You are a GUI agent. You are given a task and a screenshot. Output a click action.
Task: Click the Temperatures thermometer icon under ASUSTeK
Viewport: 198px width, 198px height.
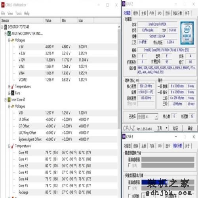click(13, 86)
